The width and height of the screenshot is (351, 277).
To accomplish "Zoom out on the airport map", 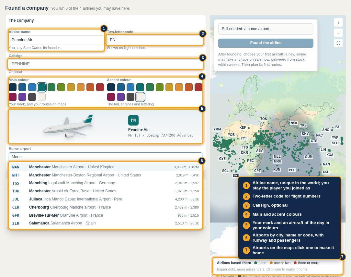I will click(x=338, y=33).
